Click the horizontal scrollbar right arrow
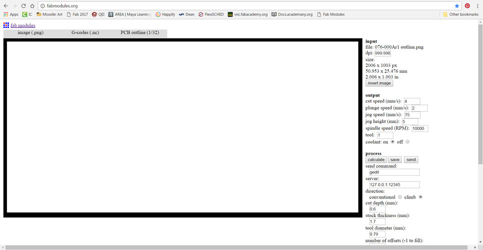Viewport: 483px width, 250px height. click(x=474, y=247)
